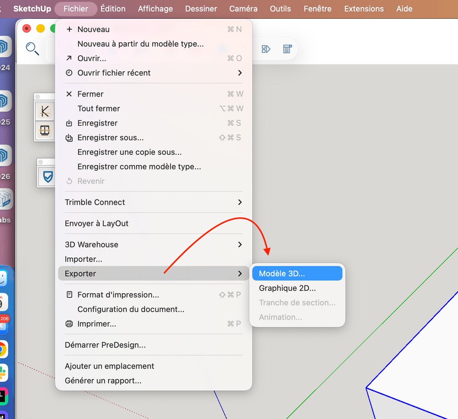Choose Ouvrir... in the Fichier menu
This screenshot has width=458, height=419.
point(154,59)
